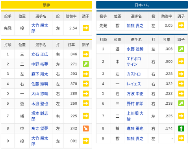Open player page for 野村 佑希
This screenshot has width=189, height=150.
(135, 104)
